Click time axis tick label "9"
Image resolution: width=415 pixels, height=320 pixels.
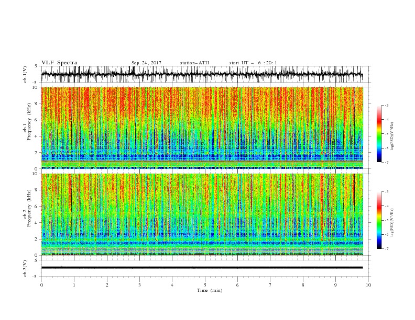335,285
